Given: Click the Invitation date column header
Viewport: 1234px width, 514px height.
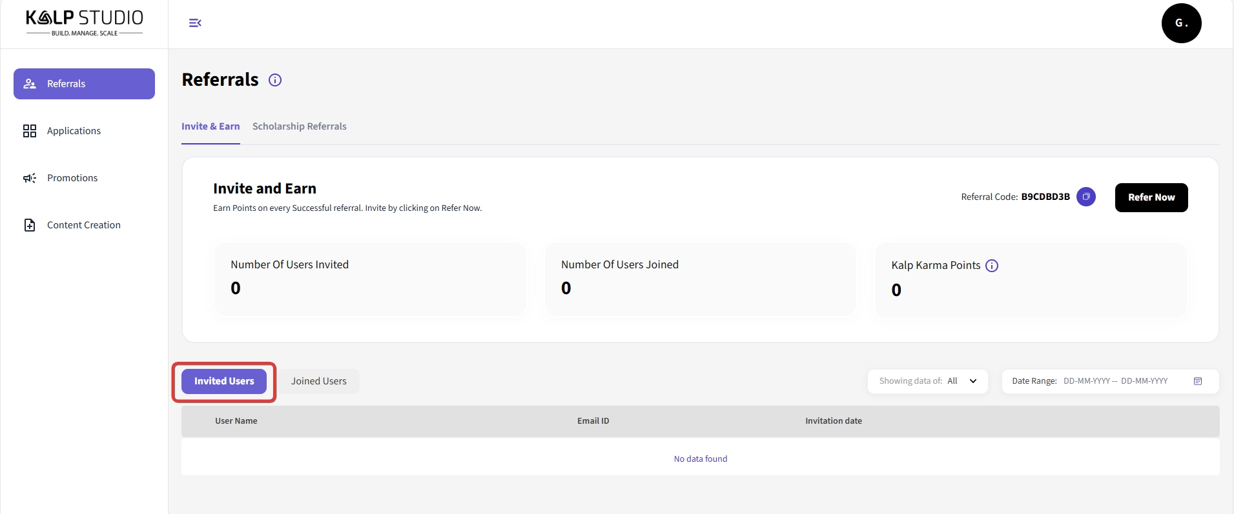Looking at the screenshot, I should (833, 421).
